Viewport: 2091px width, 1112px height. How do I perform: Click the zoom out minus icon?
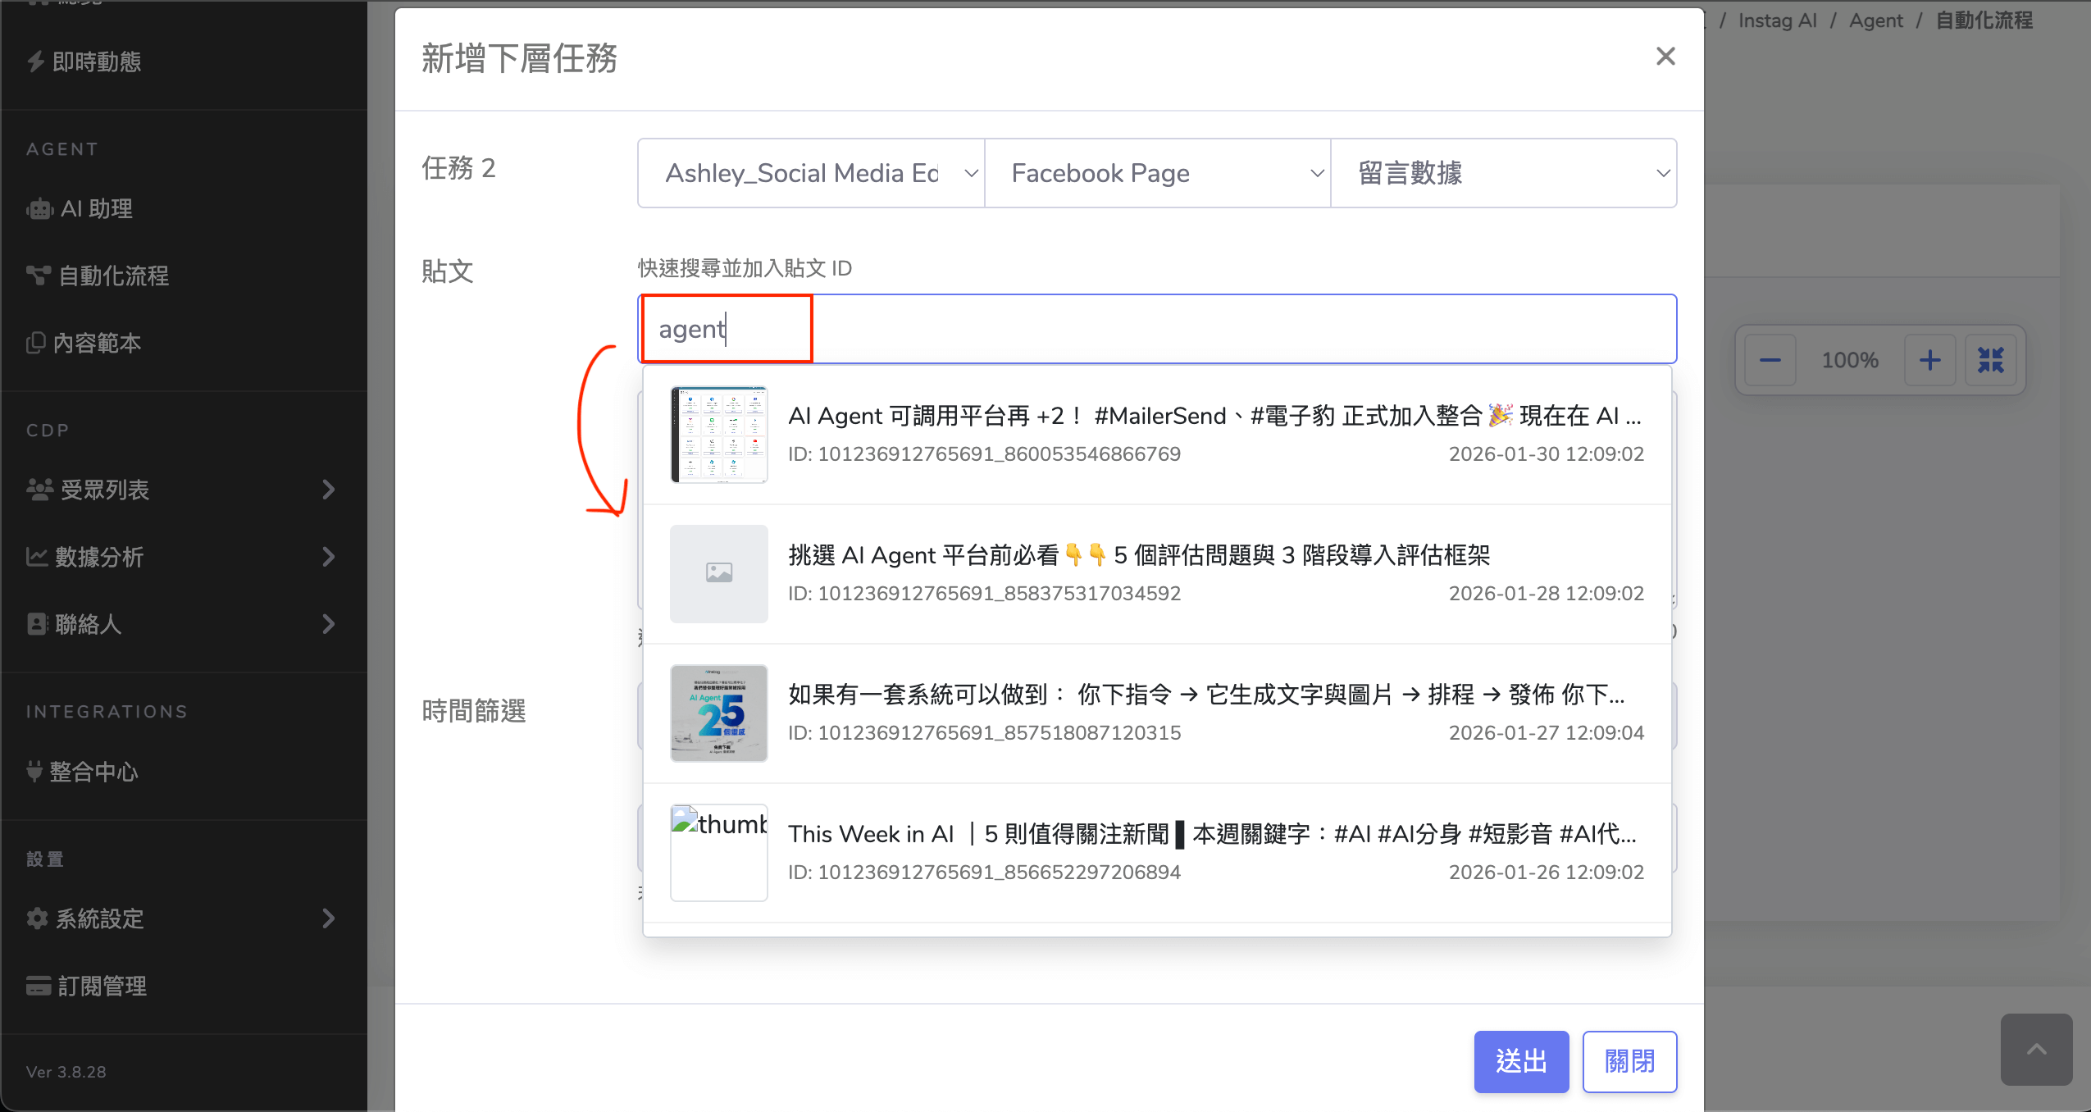click(1770, 360)
